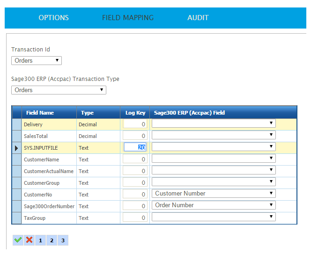Click the Log Key input for SalesTotal
This screenshot has height=254, width=311.
pos(135,136)
